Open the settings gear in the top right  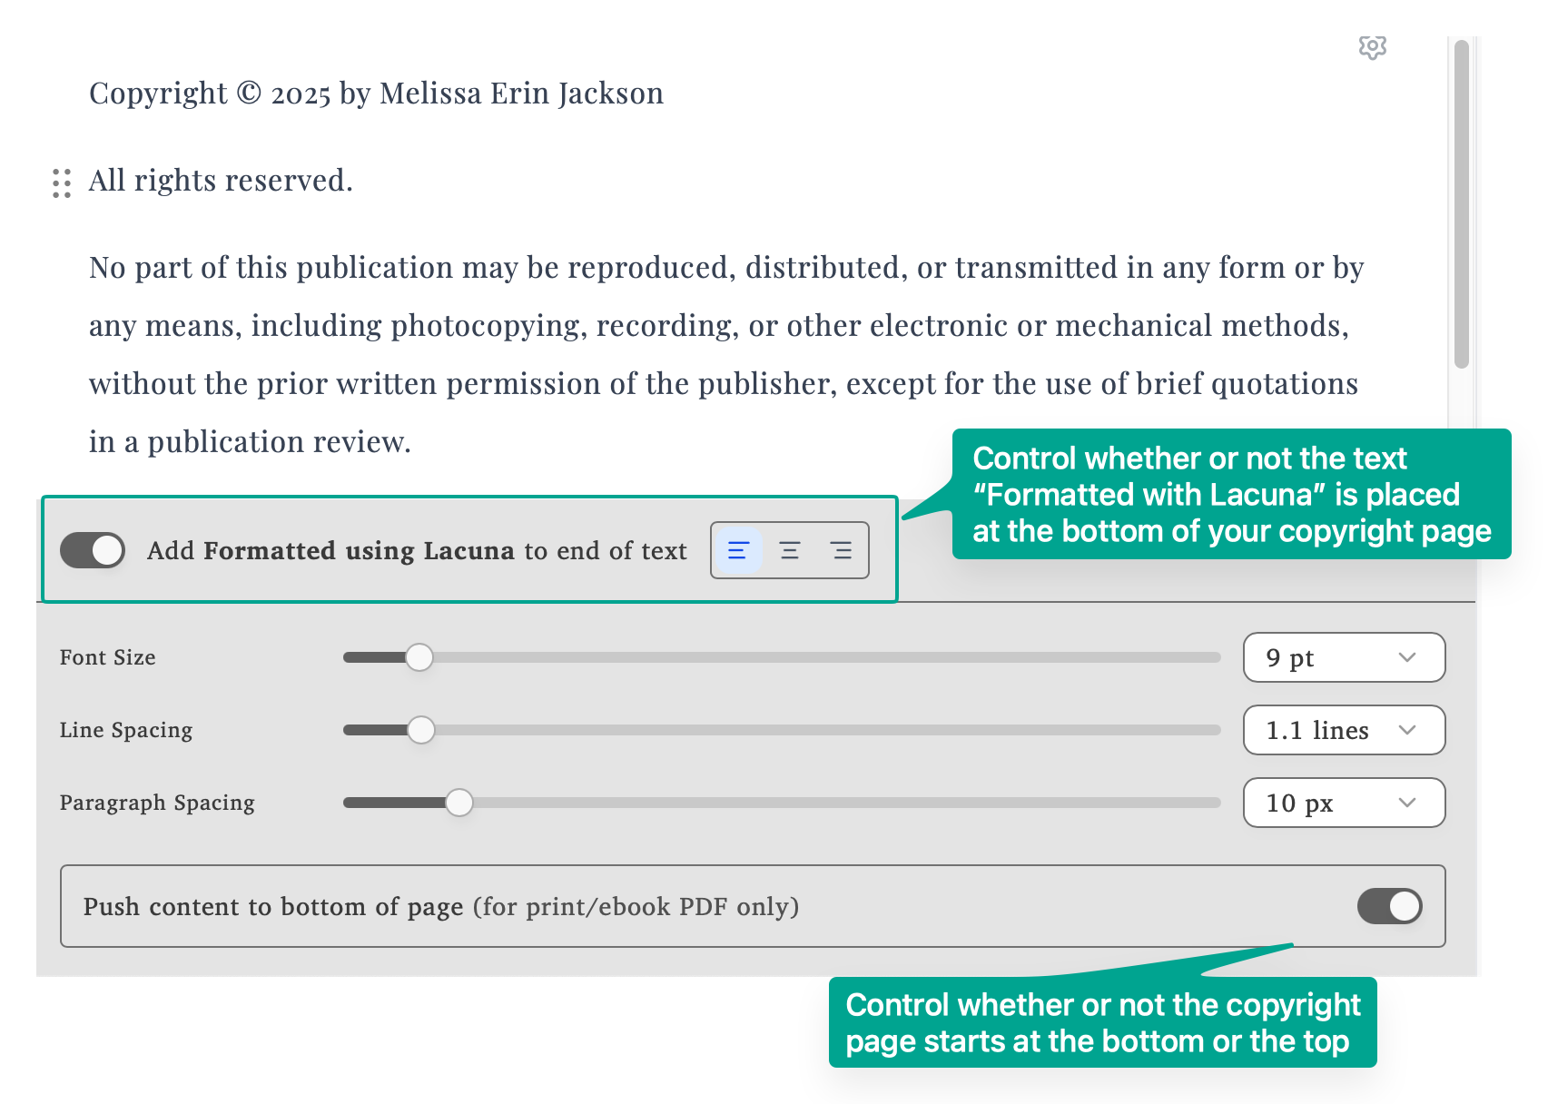[1373, 47]
